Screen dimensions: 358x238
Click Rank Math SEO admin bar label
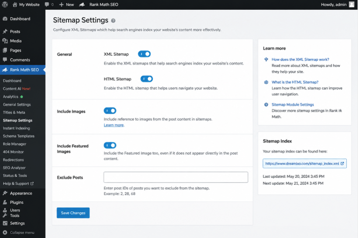tap(104, 5)
